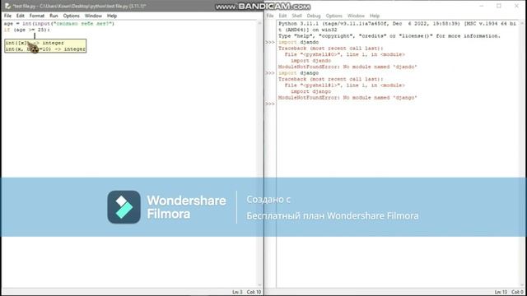Click the empty shell prompt at bottom
Viewport: 527px width, 296px height.
pos(270,104)
